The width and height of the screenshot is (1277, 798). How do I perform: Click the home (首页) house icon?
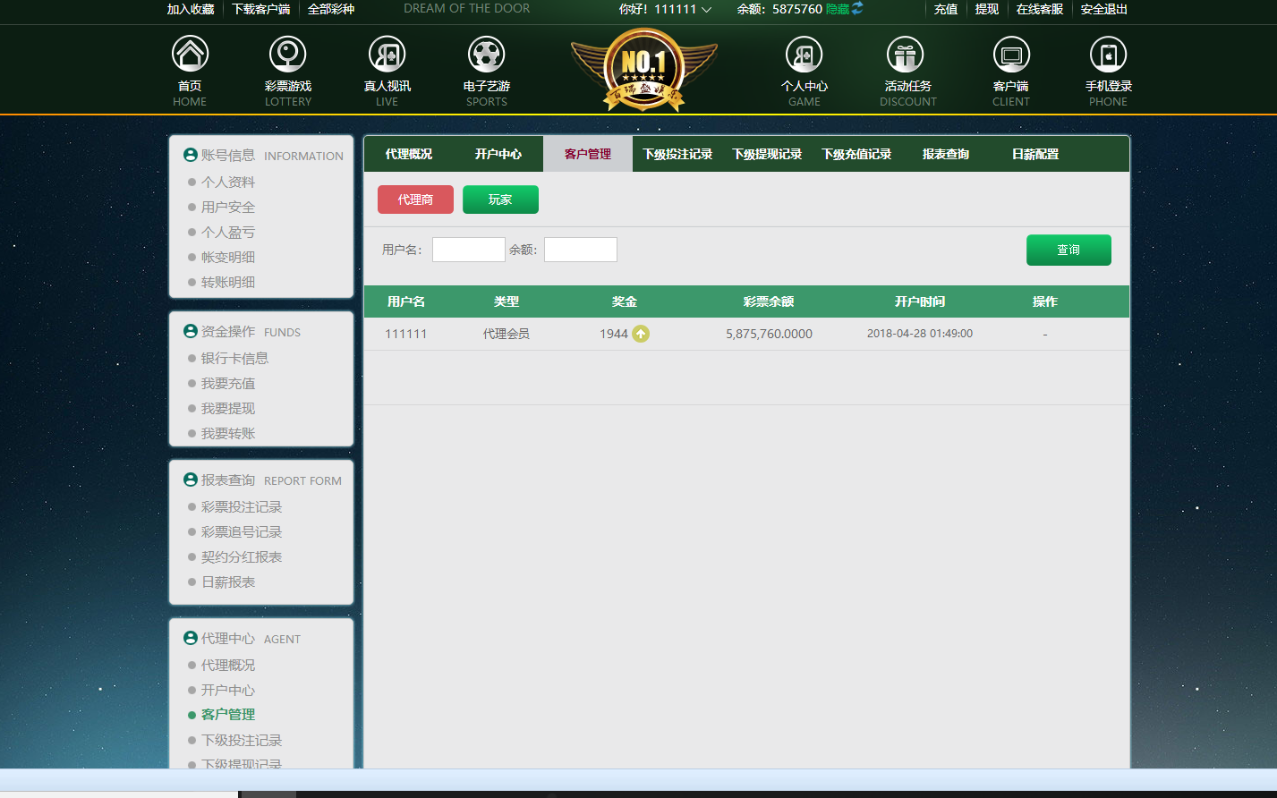(190, 55)
